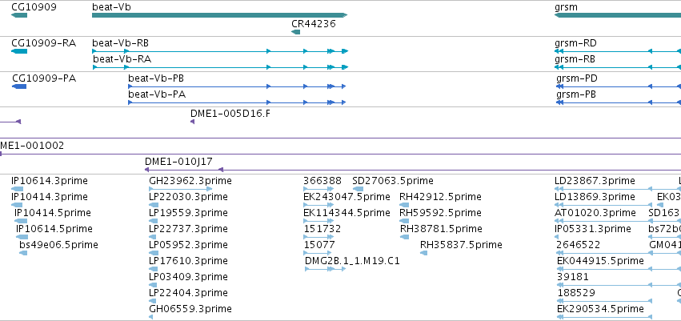Select the bs49e06.5prime EST glyph
Image resolution: width=681 pixels, height=321 pixels.
(x=23, y=253)
